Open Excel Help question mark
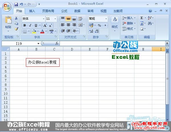 (150, 11)
